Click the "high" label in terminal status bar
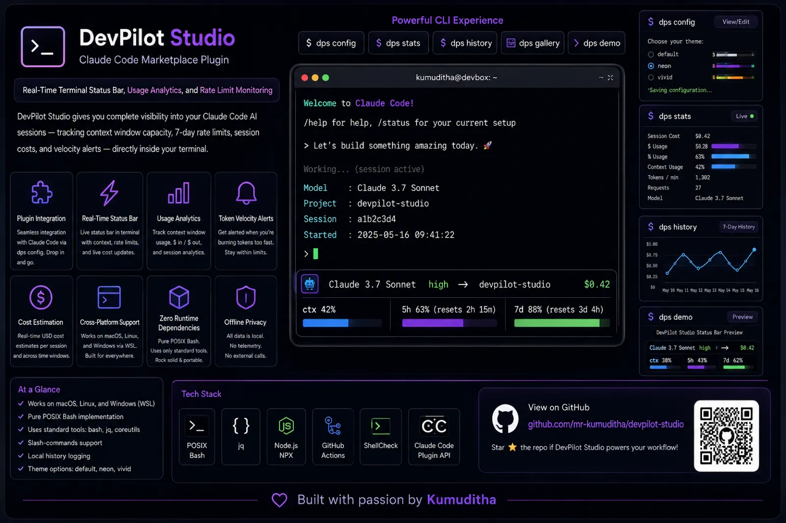 438,284
